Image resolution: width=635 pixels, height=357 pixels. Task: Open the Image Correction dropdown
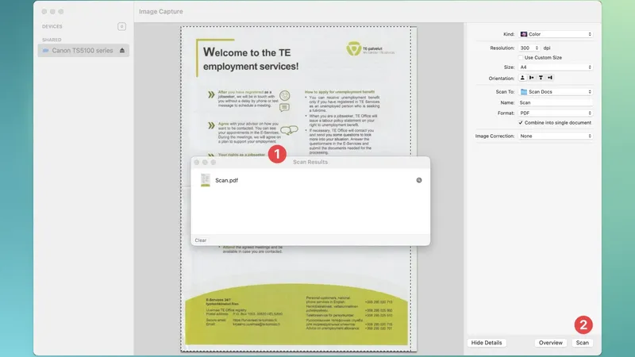point(556,136)
